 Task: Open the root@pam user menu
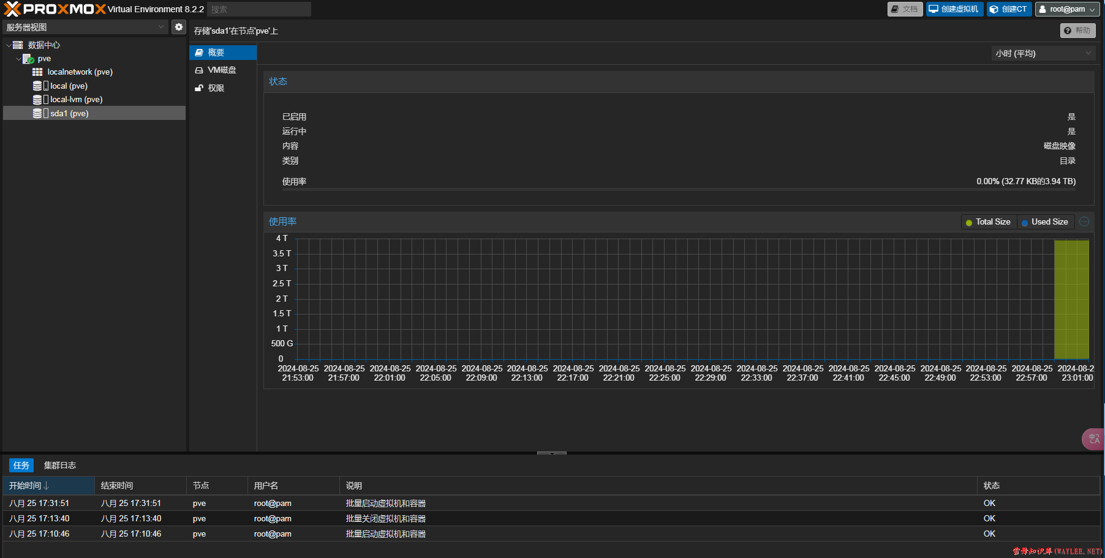coord(1067,9)
